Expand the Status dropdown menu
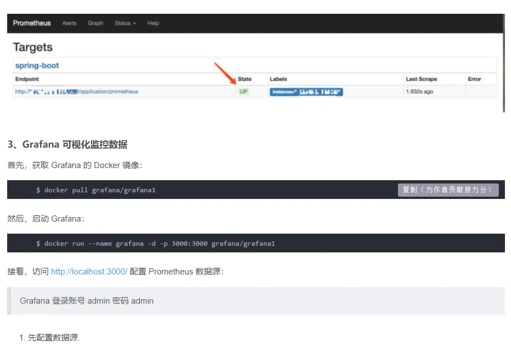 coord(125,23)
